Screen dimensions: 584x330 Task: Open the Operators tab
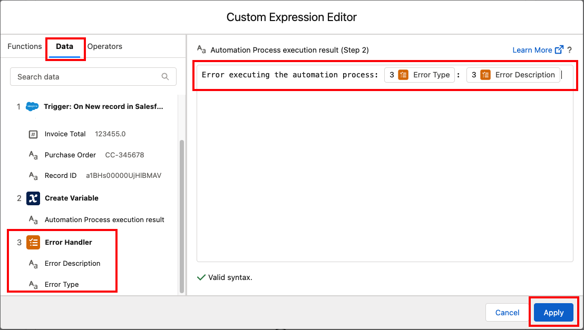[x=104, y=46]
